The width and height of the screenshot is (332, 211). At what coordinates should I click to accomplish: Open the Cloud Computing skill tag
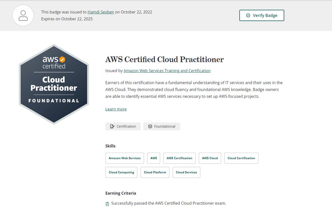(121, 172)
